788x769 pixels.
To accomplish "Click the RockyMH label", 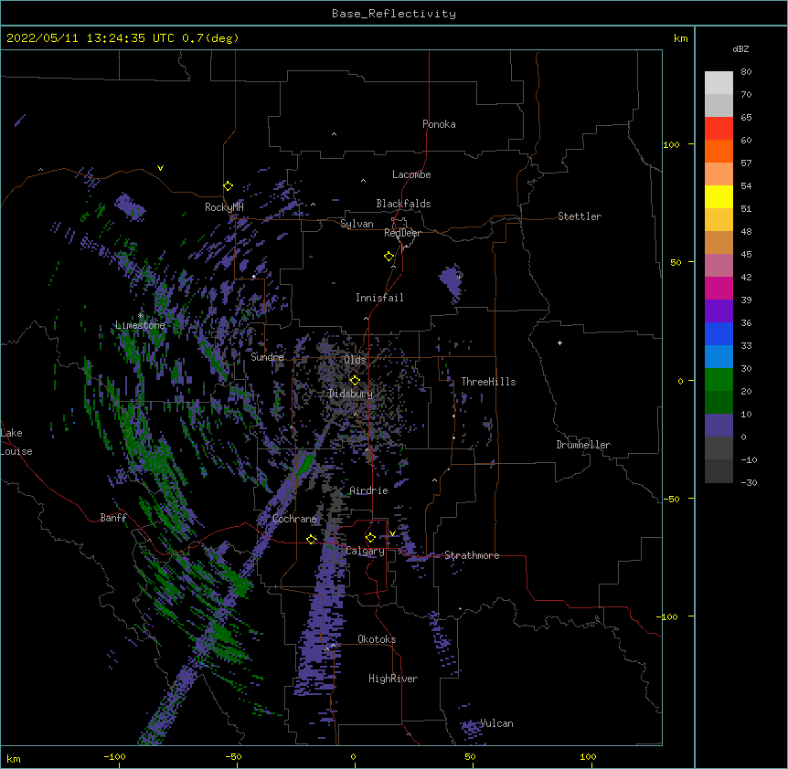I will point(224,207).
